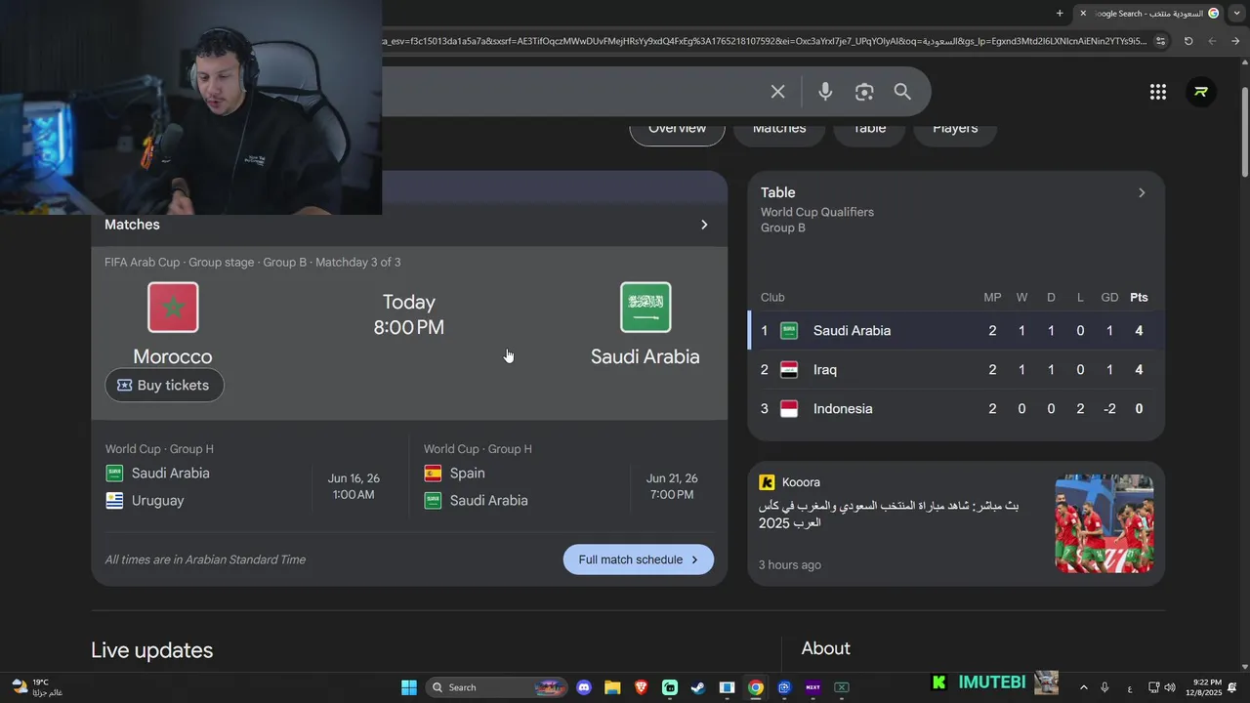The image size is (1250, 703).
Task: Expand the Table card chevron
Action: pos(1142,192)
